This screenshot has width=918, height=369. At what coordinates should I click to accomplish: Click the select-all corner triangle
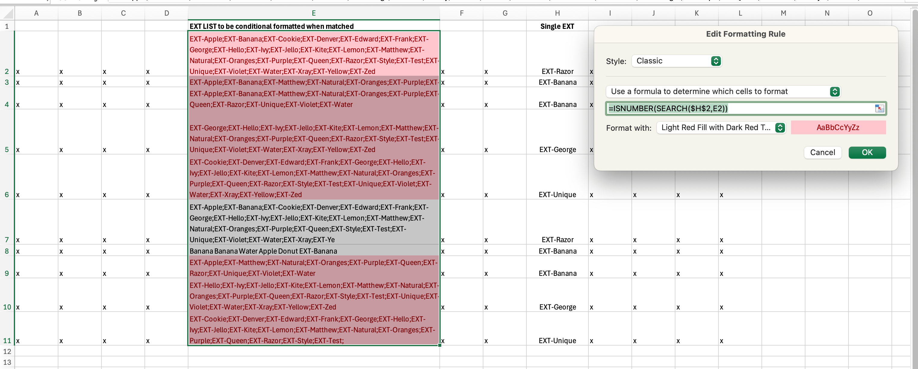[x=8, y=14]
